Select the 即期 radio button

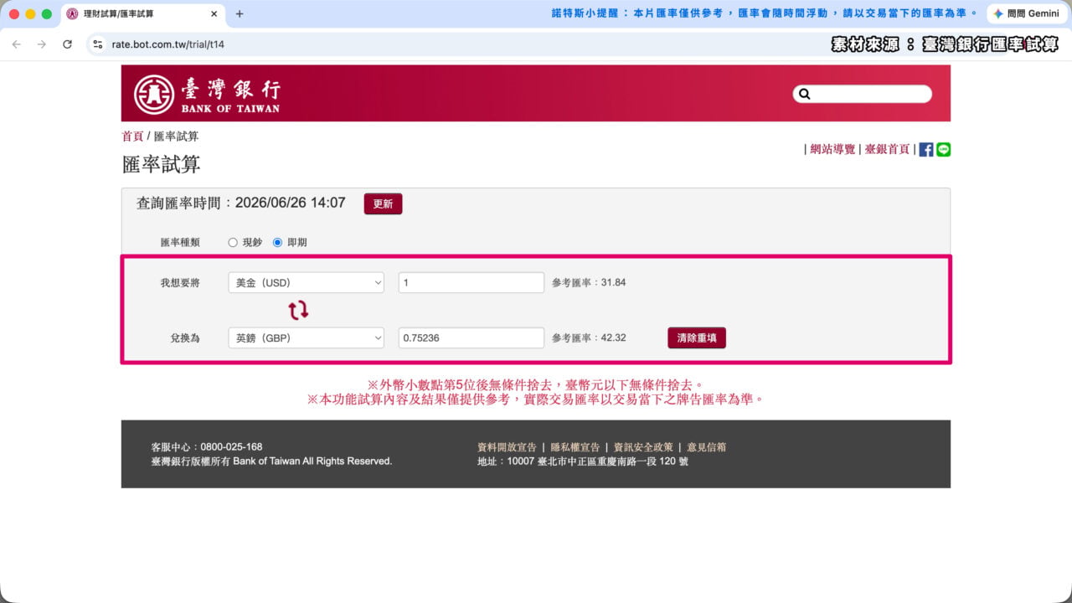(278, 242)
